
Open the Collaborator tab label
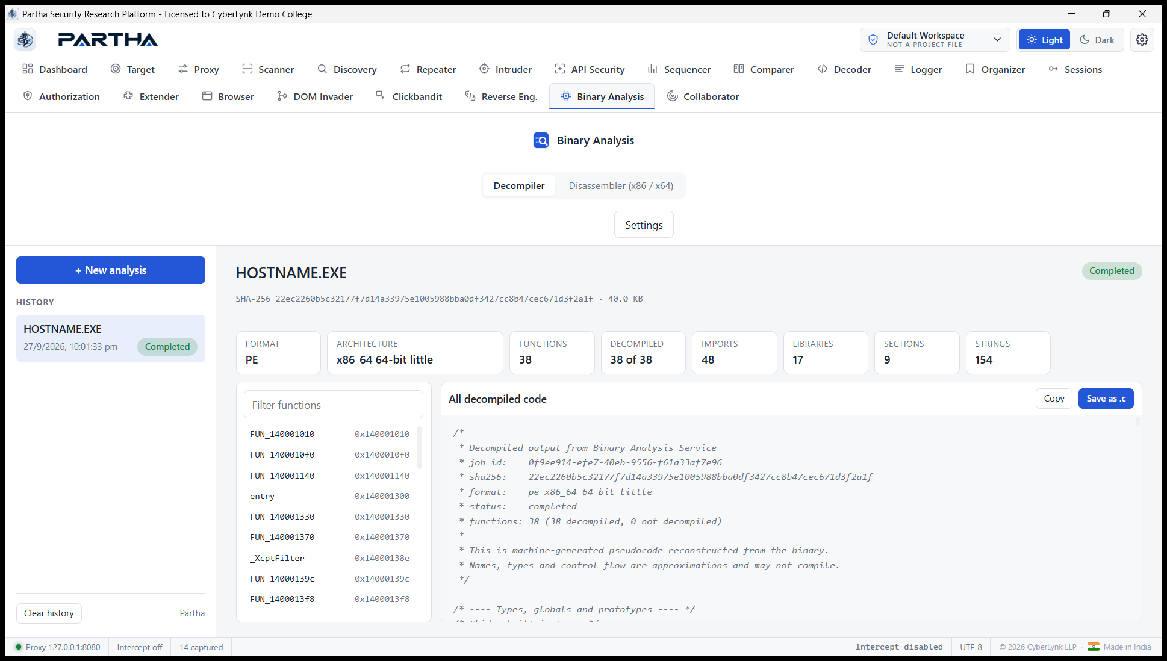coord(711,96)
